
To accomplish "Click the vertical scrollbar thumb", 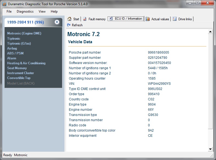I will pos(210,82).
